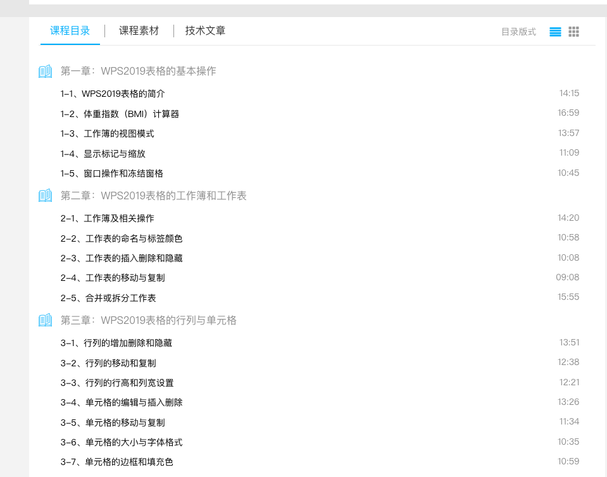Open the 课程素材 tab

click(x=139, y=30)
